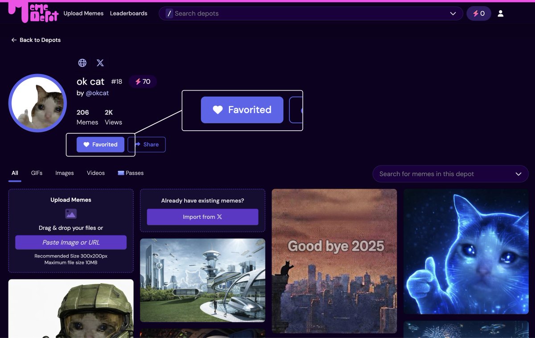Click the Already have existing memes? text
The height and width of the screenshot is (338, 535).
point(202,201)
